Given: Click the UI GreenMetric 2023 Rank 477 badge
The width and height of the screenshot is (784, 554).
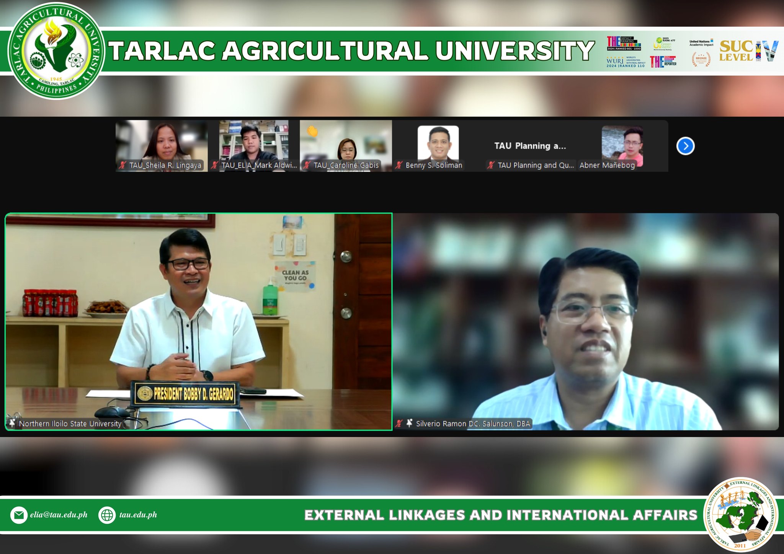Looking at the screenshot, I should (663, 44).
